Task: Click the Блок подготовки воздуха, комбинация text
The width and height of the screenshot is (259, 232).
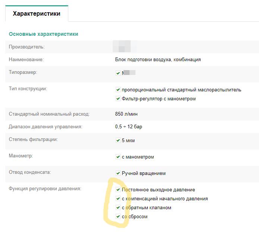Action: coord(158,59)
